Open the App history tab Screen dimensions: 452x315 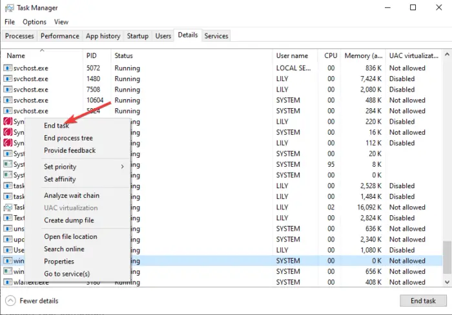(x=103, y=36)
